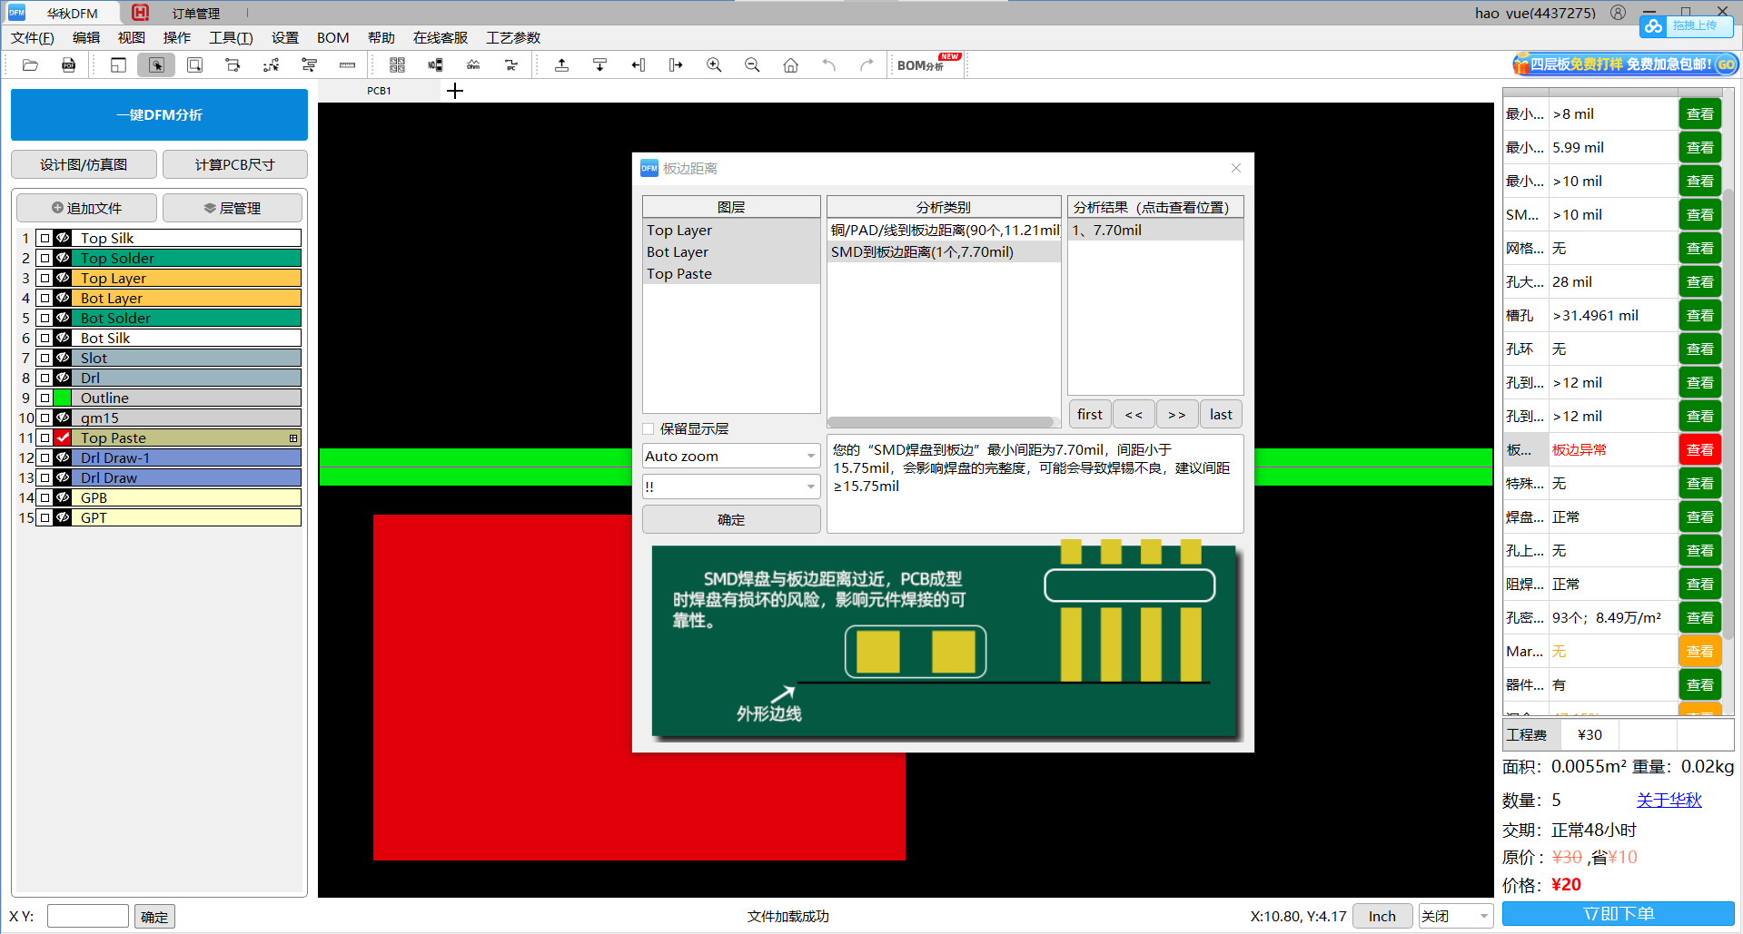This screenshot has height=934, width=1743.
Task: Click the upload icon in the toolbar
Action: 561,64
